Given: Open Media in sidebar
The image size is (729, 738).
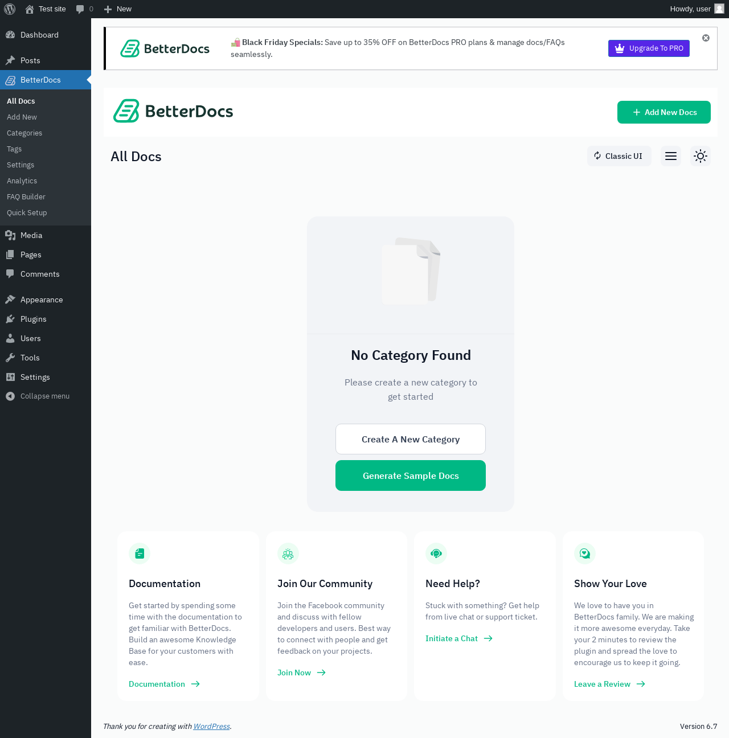Looking at the screenshot, I should (46, 235).
